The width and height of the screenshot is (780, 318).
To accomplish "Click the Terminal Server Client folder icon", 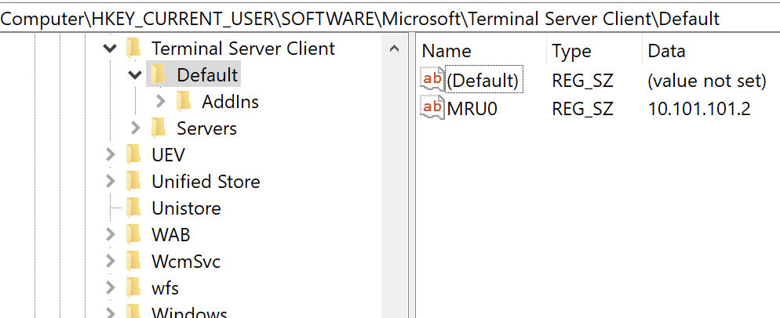I will [x=133, y=49].
